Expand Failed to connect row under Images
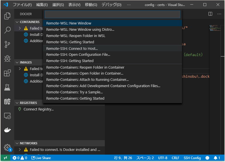The width and height of the screenshot is (225, 162). tap(20, 69)
